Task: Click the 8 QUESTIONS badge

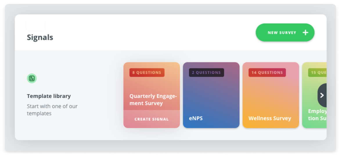Action: [x=147, y=72]
